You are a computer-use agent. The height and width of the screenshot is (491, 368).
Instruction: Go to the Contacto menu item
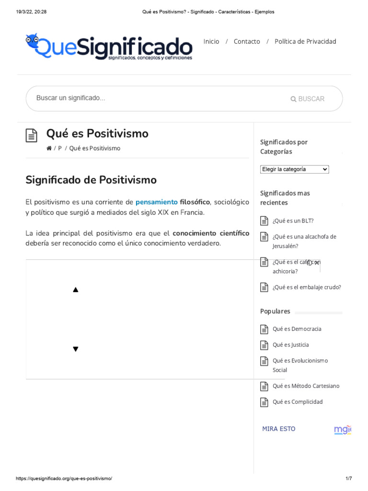[247, 42]
